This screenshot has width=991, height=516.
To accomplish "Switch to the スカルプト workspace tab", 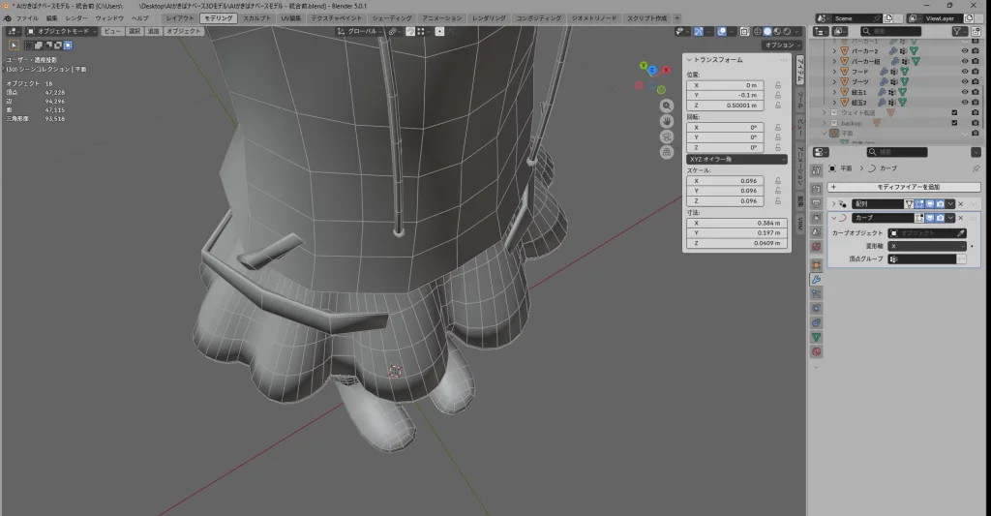I will 257,18.
